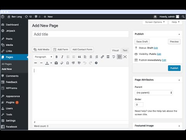This screenshot has width=186, height=140.
Task: Switch to the Text editor tab
Action: [x=125, y=50]
